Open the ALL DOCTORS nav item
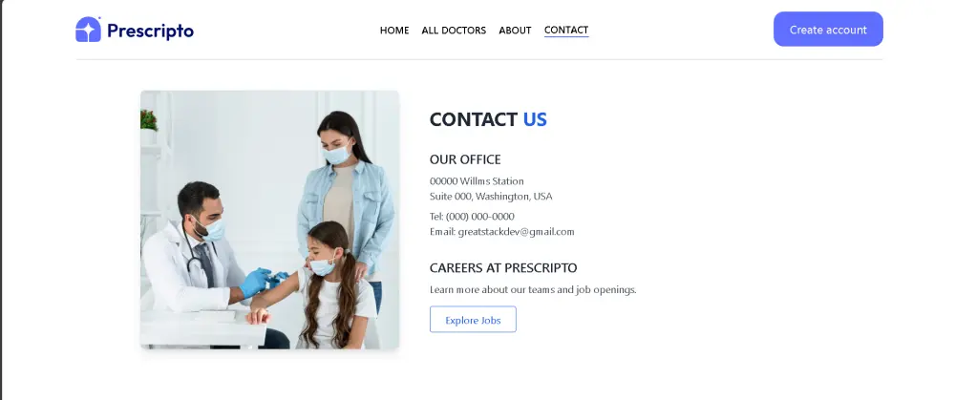Image resolution: width=955 pixels, height=400 pixels. [x=454, y=30]
